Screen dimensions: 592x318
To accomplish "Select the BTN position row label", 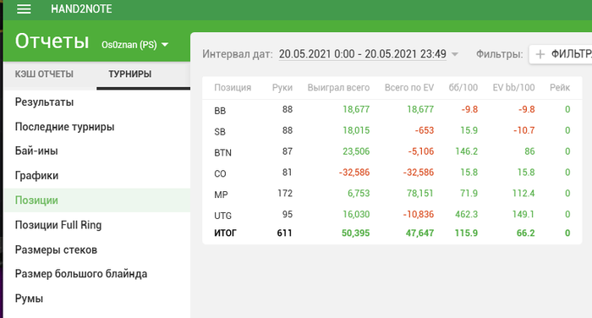I will [x=222, y=152].
